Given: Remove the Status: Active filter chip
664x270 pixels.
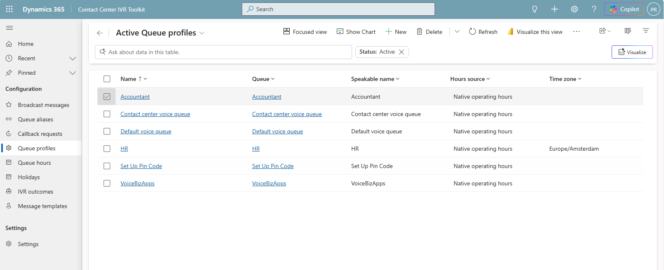Looking at the screenshot, I should (x=402, y=52).
